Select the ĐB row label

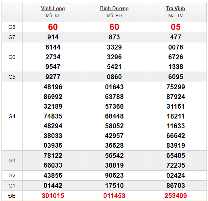tap(12, 196)
